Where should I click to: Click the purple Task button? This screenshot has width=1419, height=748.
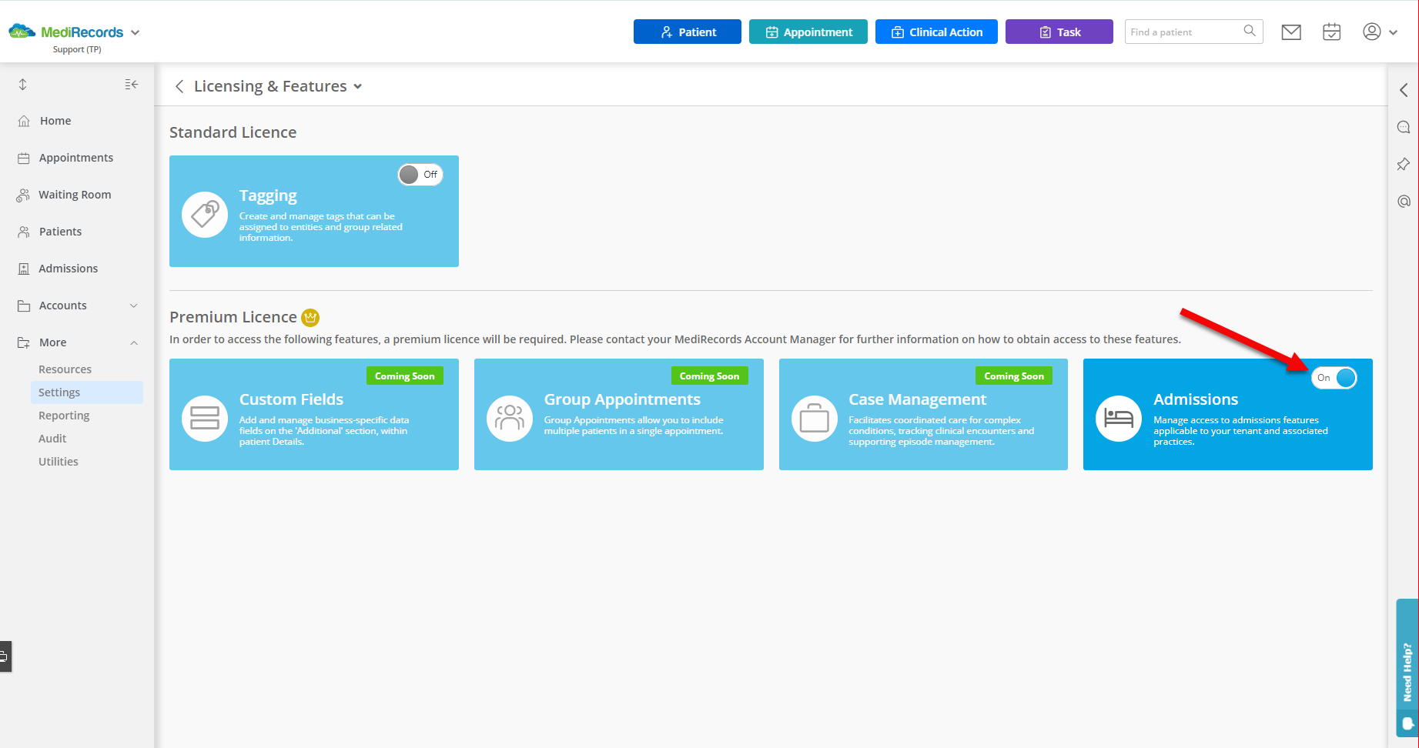coord(1059,32)
